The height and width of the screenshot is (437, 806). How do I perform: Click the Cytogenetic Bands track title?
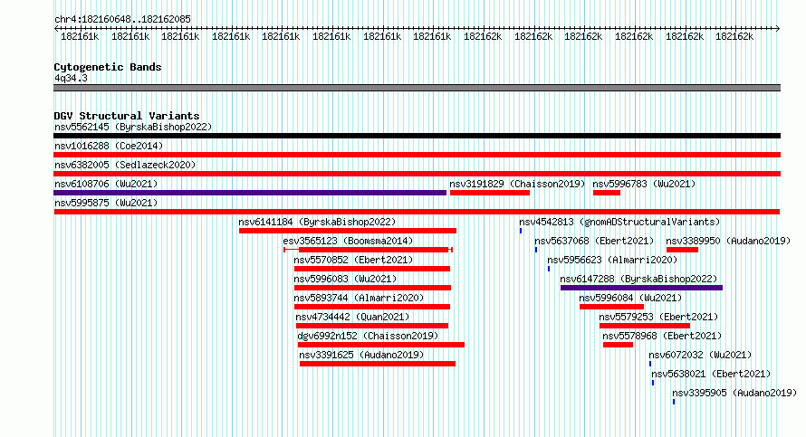108,67
